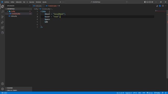Place cursor on the $db line
This screenshot has height=94, width=168.
[46, 22]
